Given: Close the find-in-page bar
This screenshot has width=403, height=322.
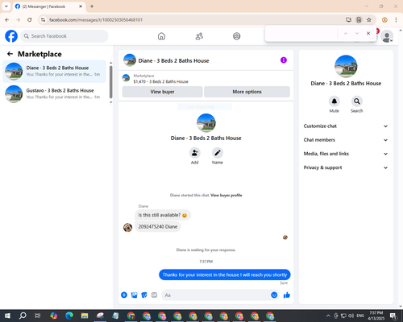Looking at the screenshot, I should [x=368, y=33].
